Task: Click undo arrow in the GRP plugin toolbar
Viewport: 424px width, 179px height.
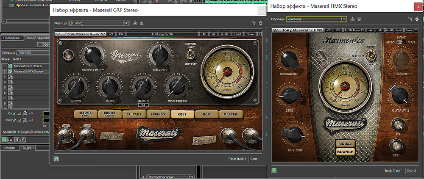Action: point(111,34)
